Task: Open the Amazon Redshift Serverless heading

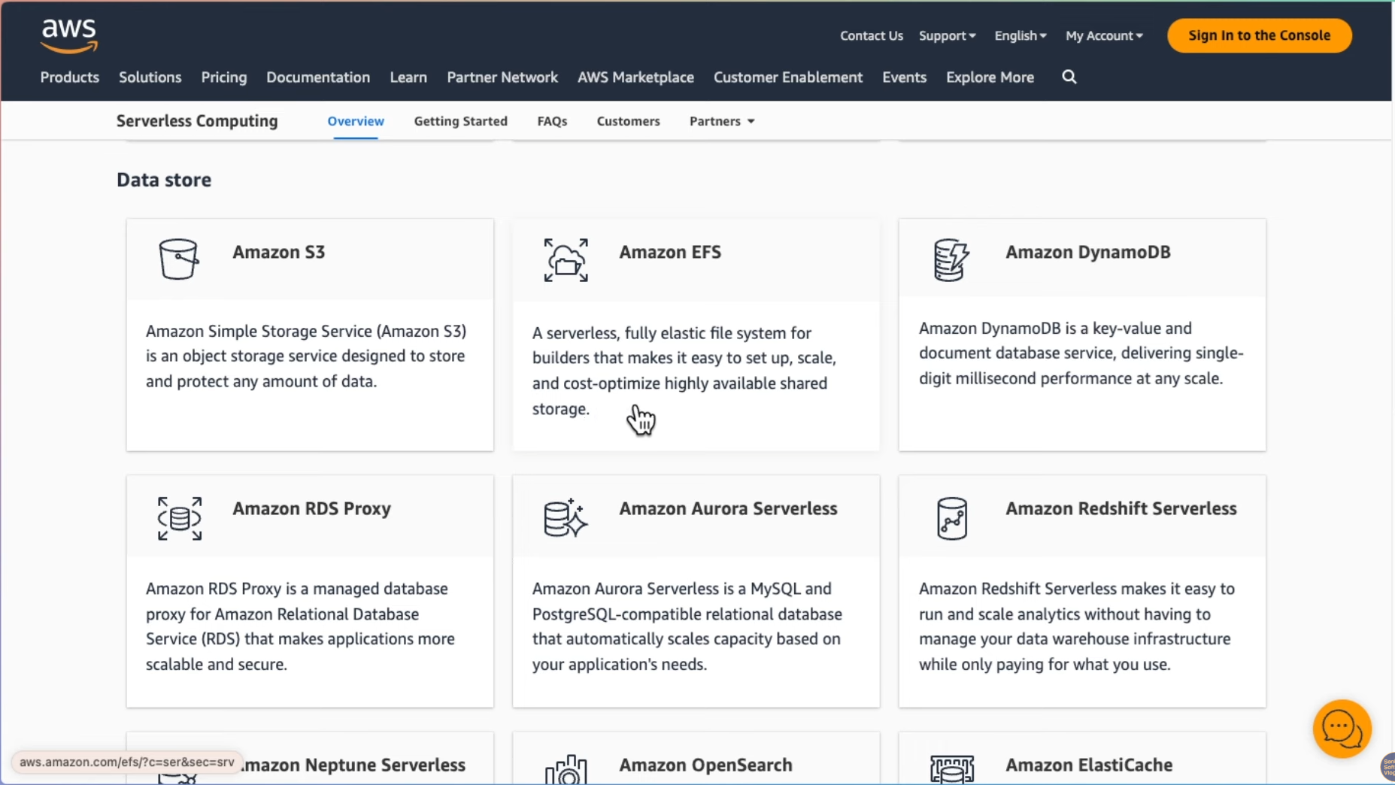Action: click(x=1121, y=508)
